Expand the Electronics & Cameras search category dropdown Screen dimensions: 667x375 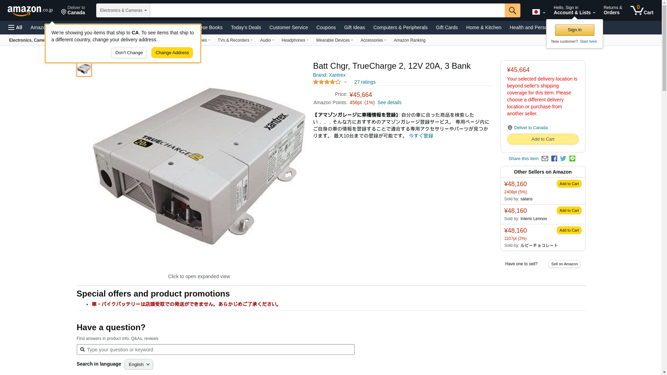[123, 10]
